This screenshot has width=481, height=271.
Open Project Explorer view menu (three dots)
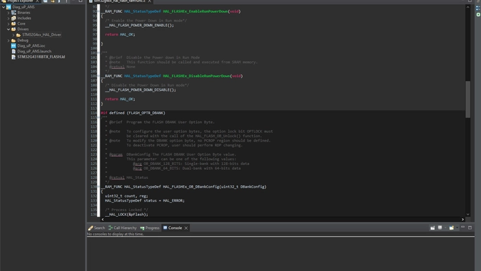coord(66,1)
